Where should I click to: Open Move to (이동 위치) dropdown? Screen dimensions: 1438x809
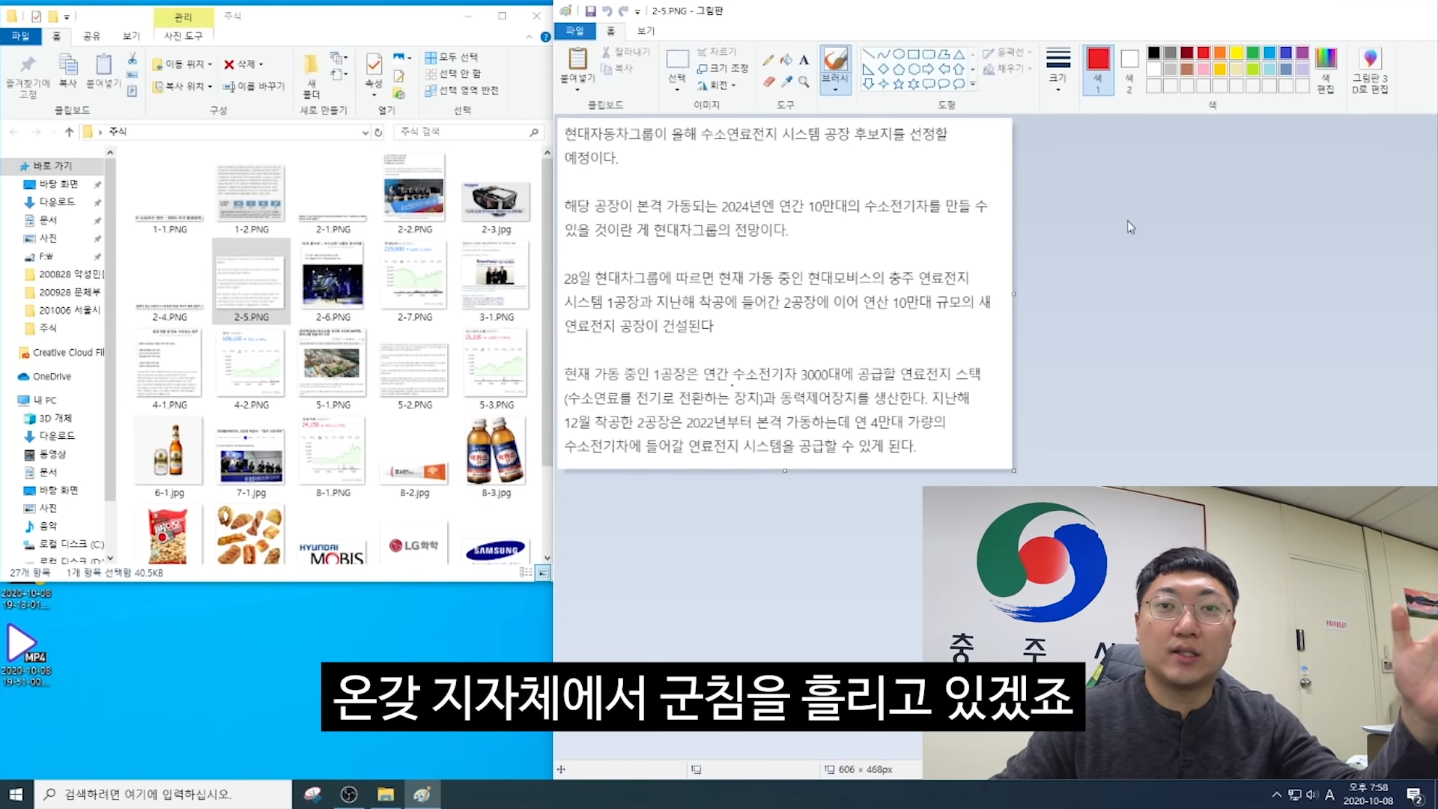click(183, 64)
